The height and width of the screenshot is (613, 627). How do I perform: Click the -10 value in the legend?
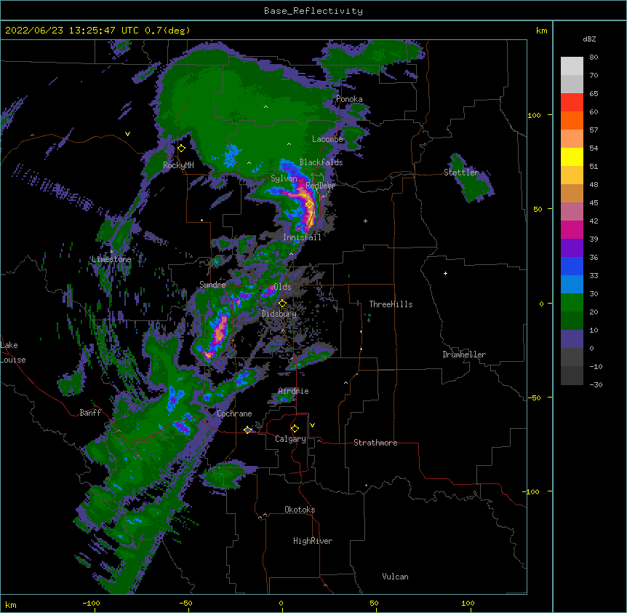(596, 366)
